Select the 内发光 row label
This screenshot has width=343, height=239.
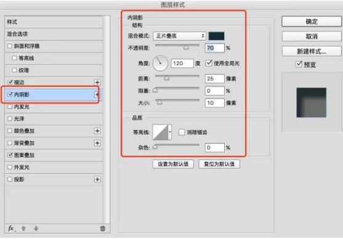tap(22, 107)
